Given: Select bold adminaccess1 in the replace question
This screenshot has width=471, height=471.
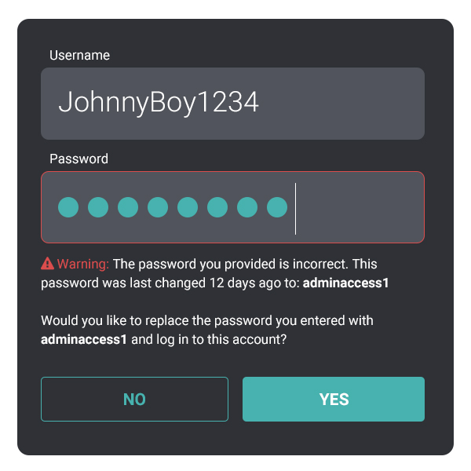Looking at the screenshot, I should tap(84, 339).
